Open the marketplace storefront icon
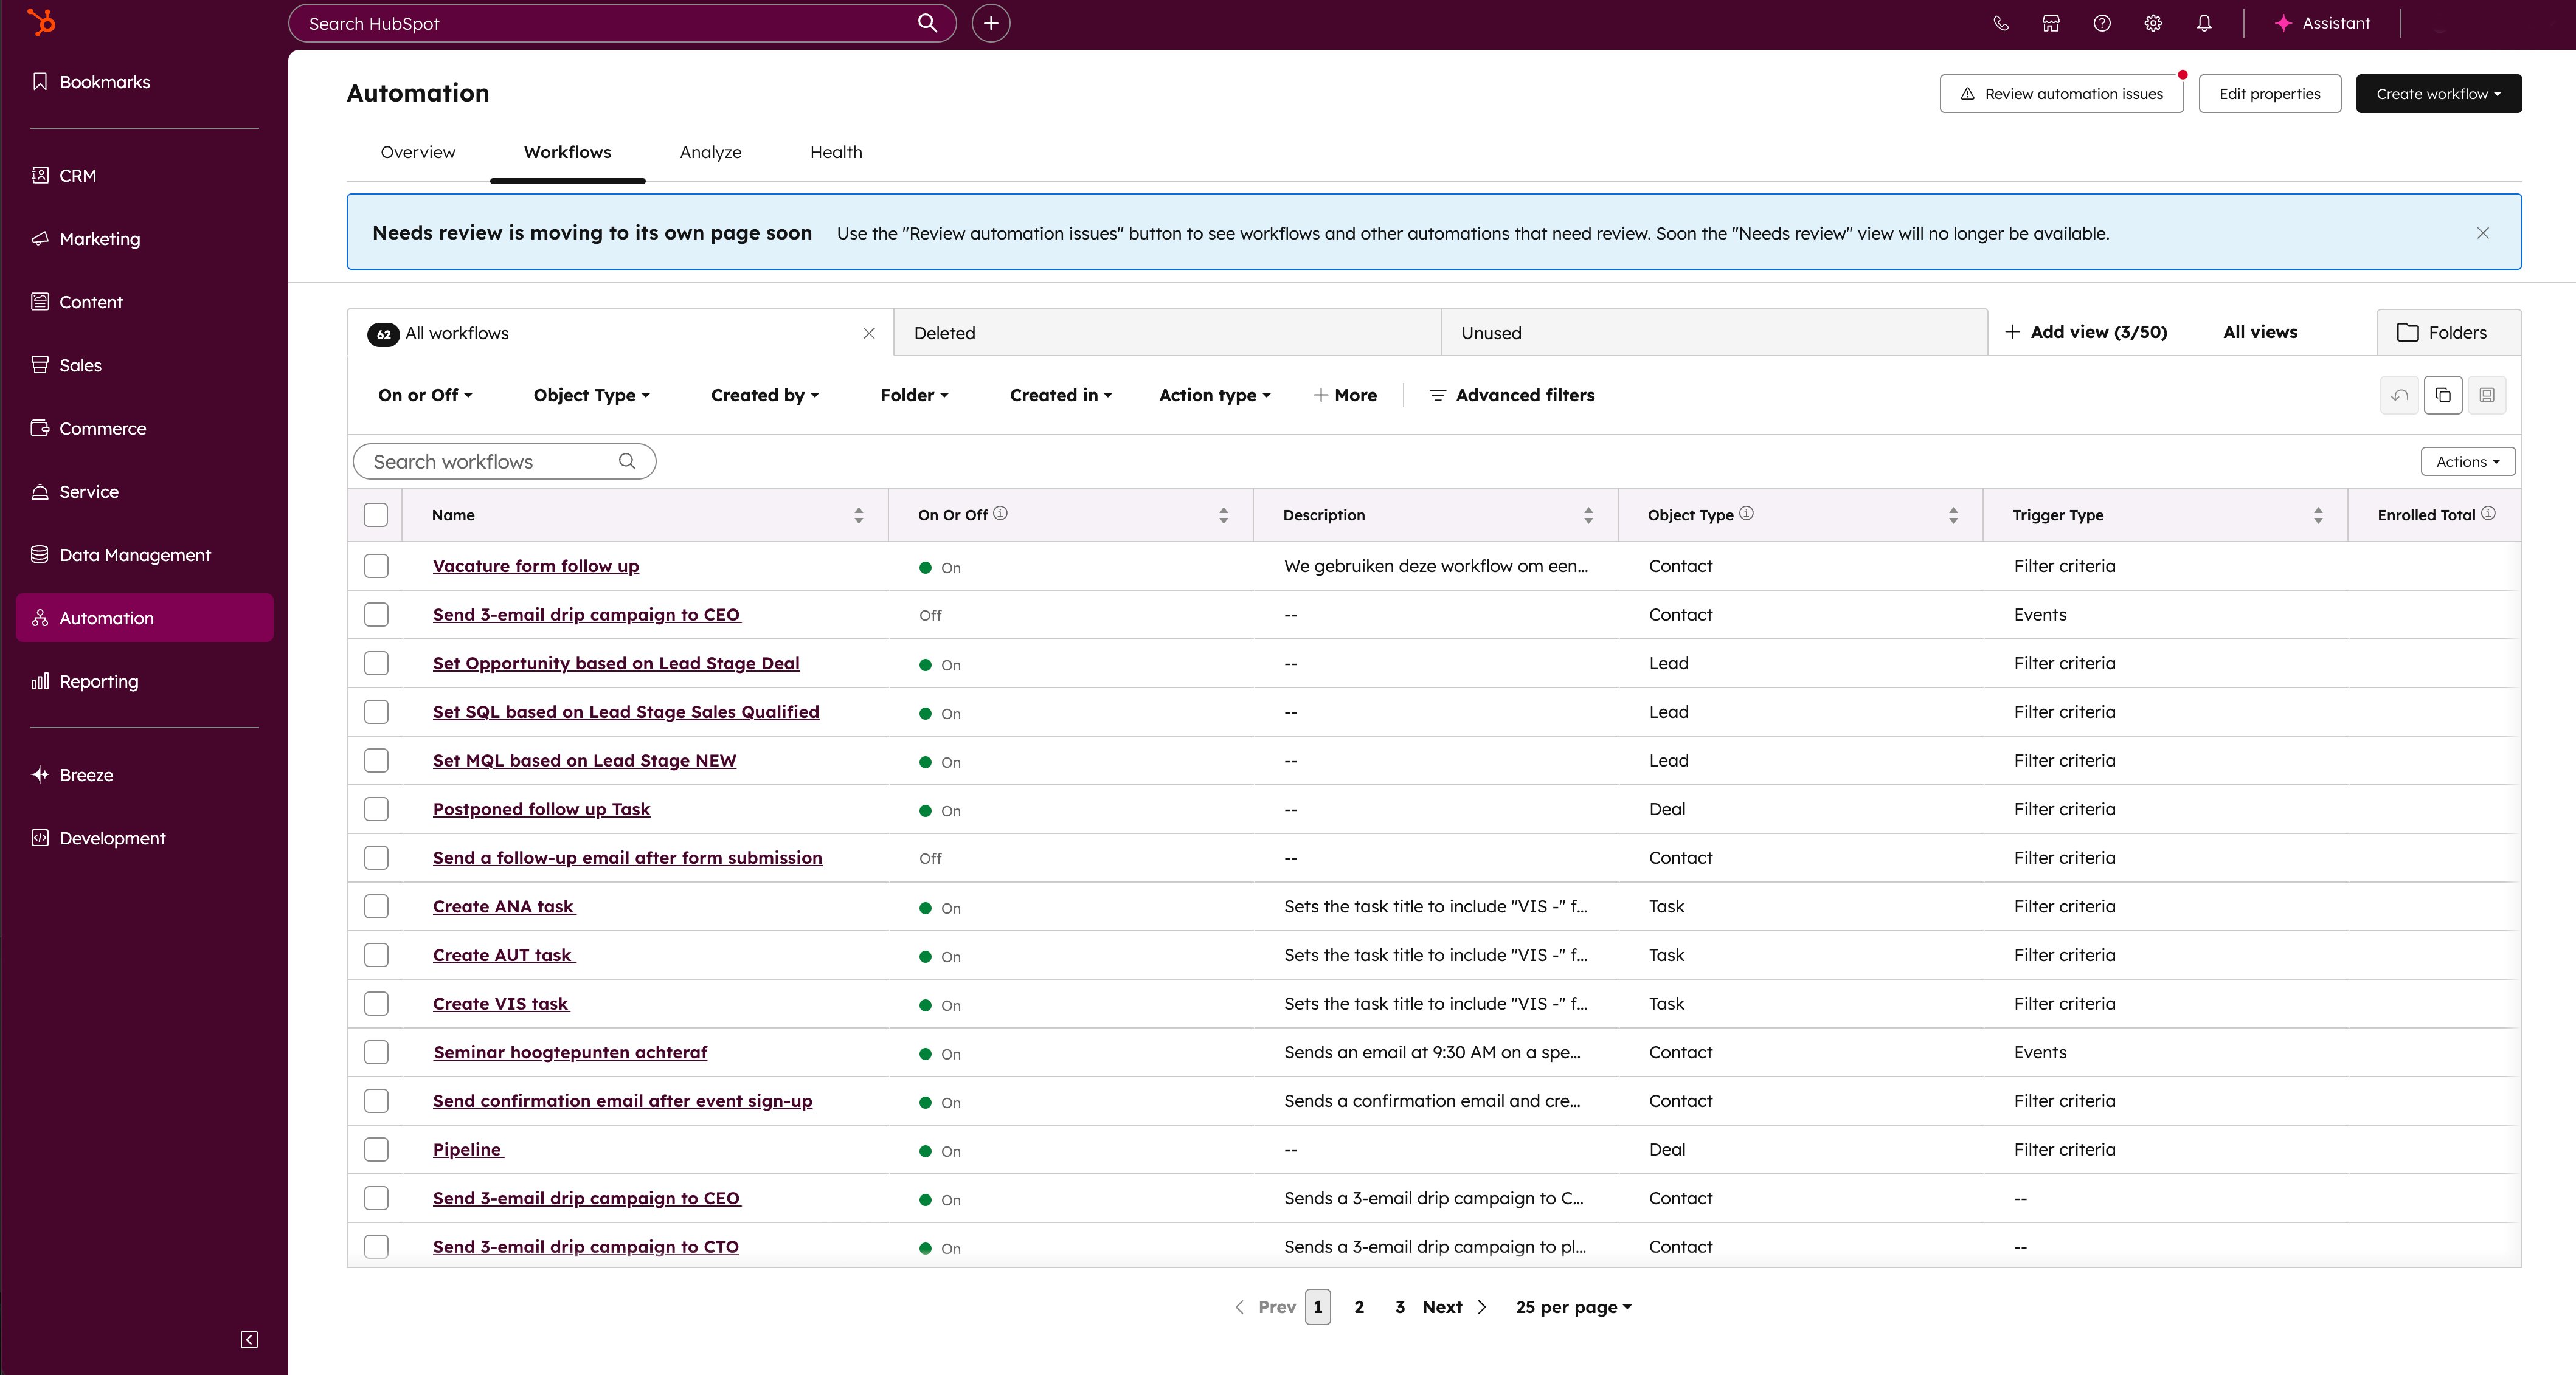2576x1375 pixels. point(2051,23)
